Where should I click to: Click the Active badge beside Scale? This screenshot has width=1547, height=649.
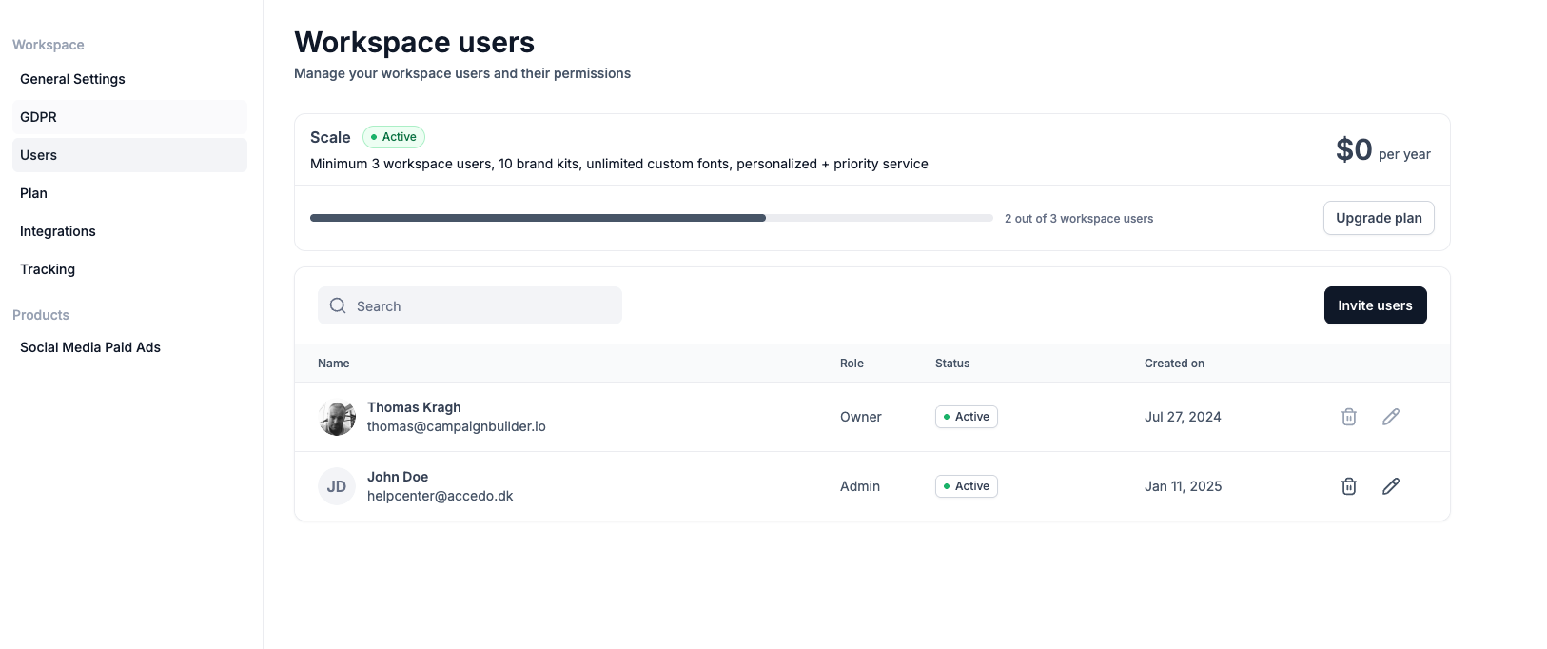pyautogui.click(x=394, y=137)
